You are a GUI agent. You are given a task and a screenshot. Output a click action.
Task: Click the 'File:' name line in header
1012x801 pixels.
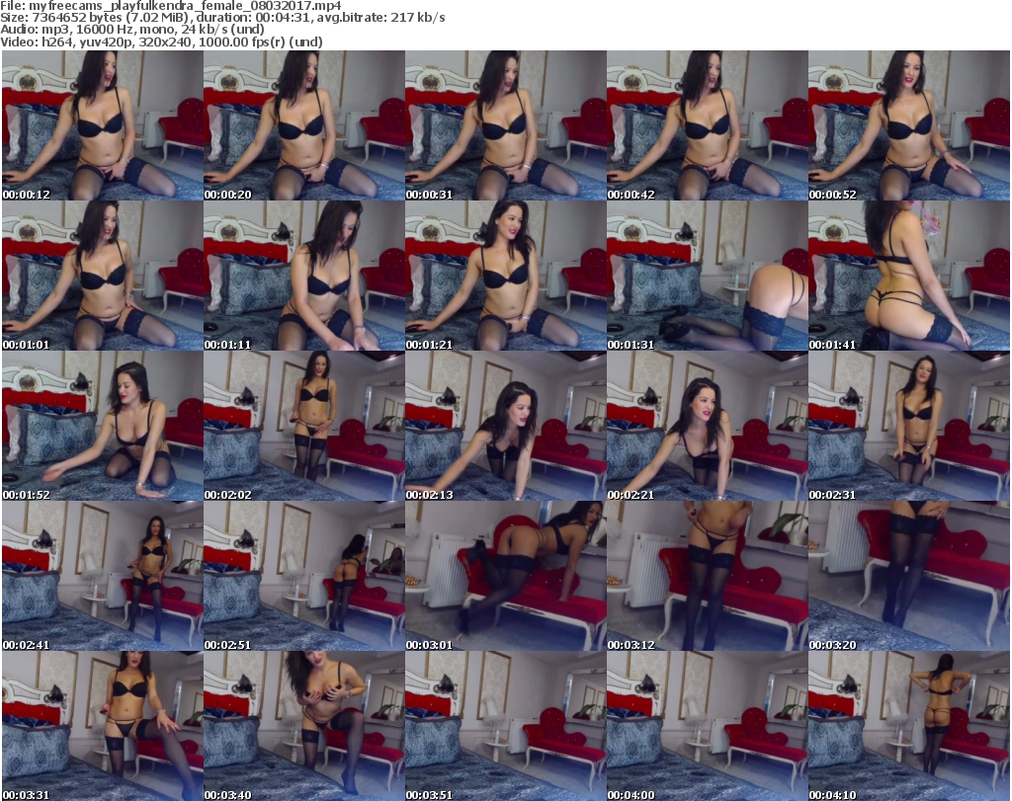pos(171,6)
